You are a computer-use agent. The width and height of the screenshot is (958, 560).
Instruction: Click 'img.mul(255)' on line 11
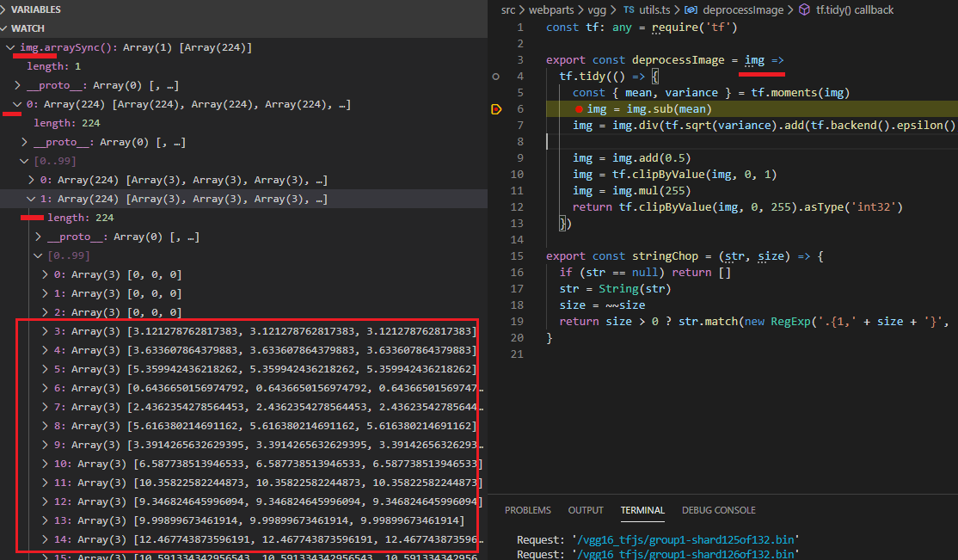pyautogui.click(x=652, y=191)
